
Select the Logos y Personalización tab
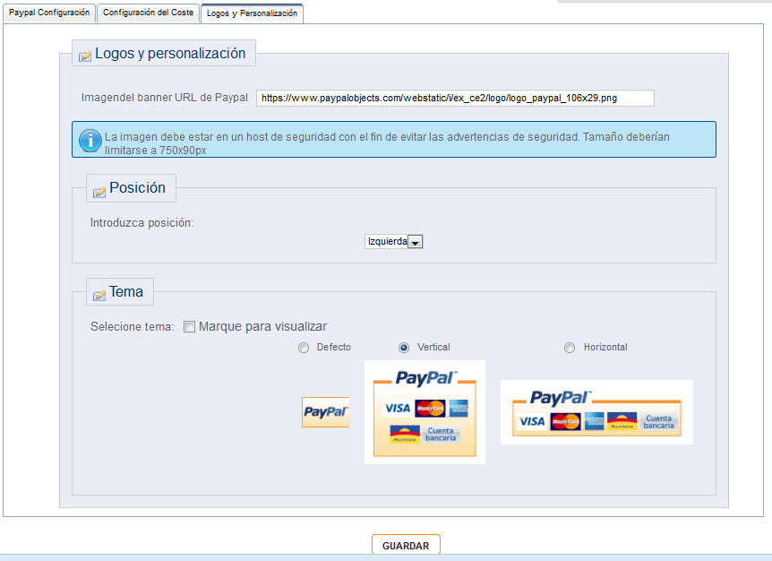click(252, 13)
